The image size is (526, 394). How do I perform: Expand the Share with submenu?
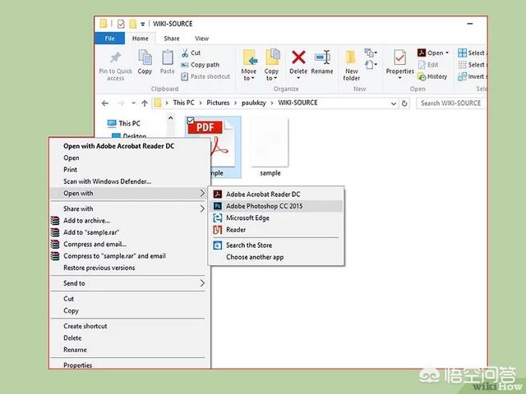pyautogui.click(x=128, y=208)
